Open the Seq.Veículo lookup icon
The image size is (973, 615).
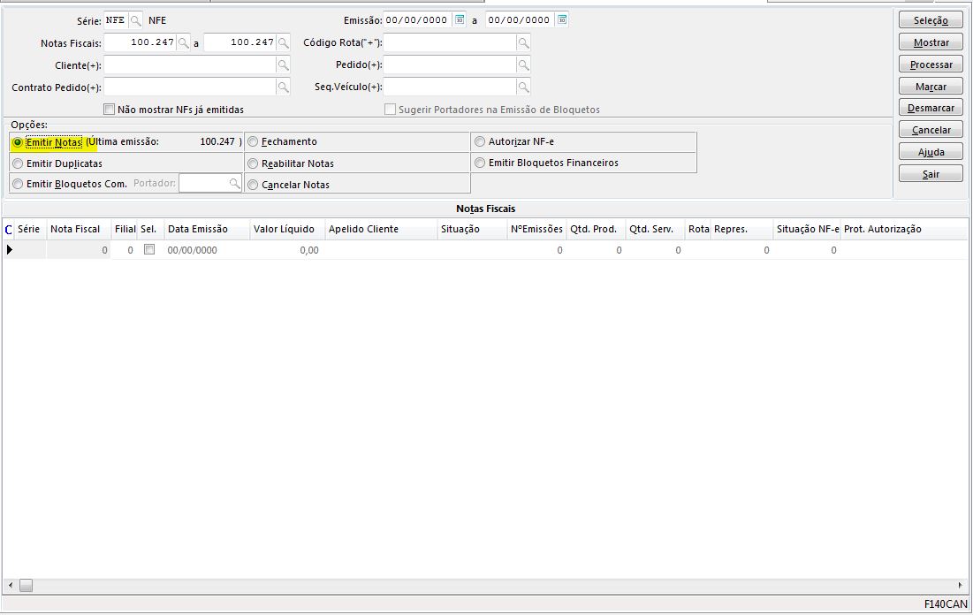pos(523,87)
